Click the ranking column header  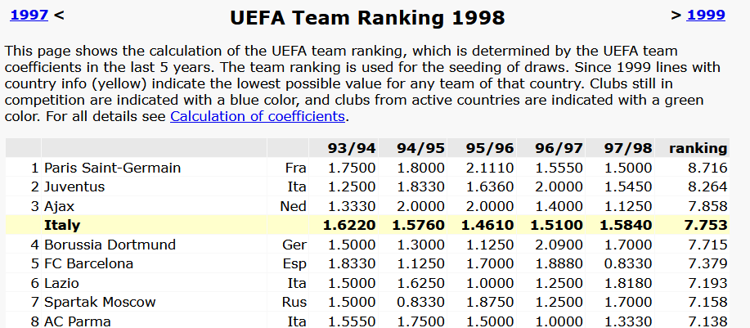pyautogui.click(x=698, y=148)
